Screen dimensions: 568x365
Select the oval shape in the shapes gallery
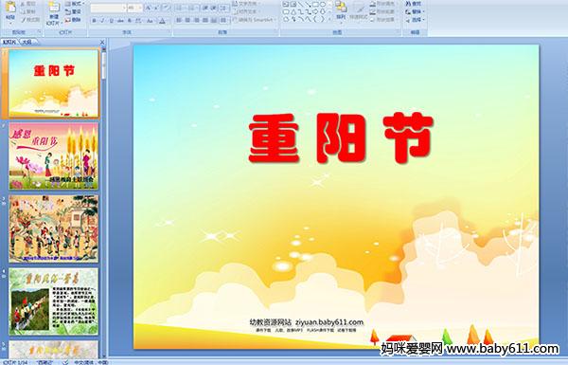point(323,4)
